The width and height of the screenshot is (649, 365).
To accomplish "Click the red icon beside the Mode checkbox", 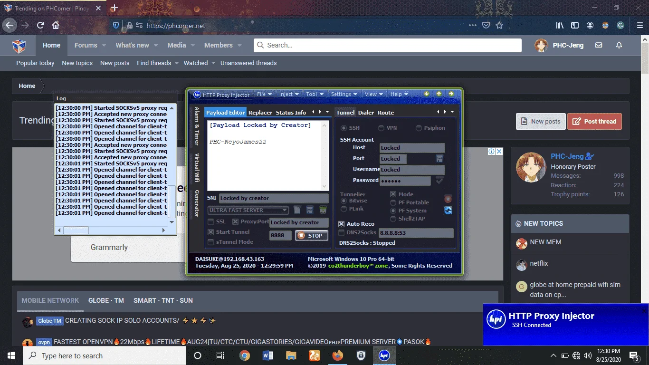I will coord(448,199).
